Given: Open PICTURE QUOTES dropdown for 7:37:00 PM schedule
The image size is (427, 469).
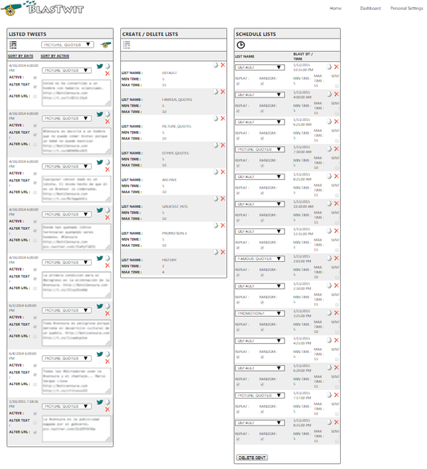Looking at the screenshot, I should 260,396.
